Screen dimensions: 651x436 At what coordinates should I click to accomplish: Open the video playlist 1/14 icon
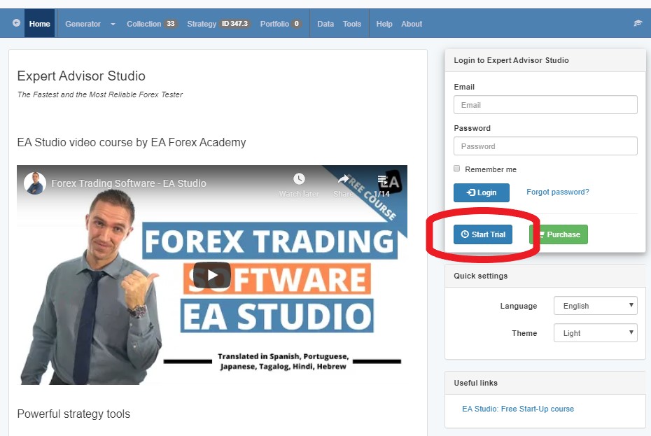[x=381, y=181]
